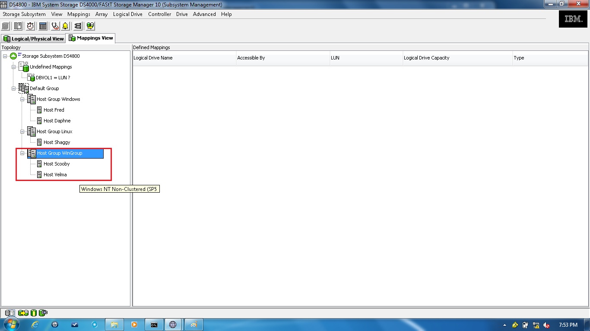
Task: Collapse the Default Group tree node
Action: (x=13, y=88)
